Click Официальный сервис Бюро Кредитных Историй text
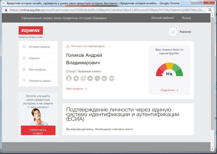Image resolution: width=217 pixels, height=154 pixels. pyautogui.click(x=64, y=18)
